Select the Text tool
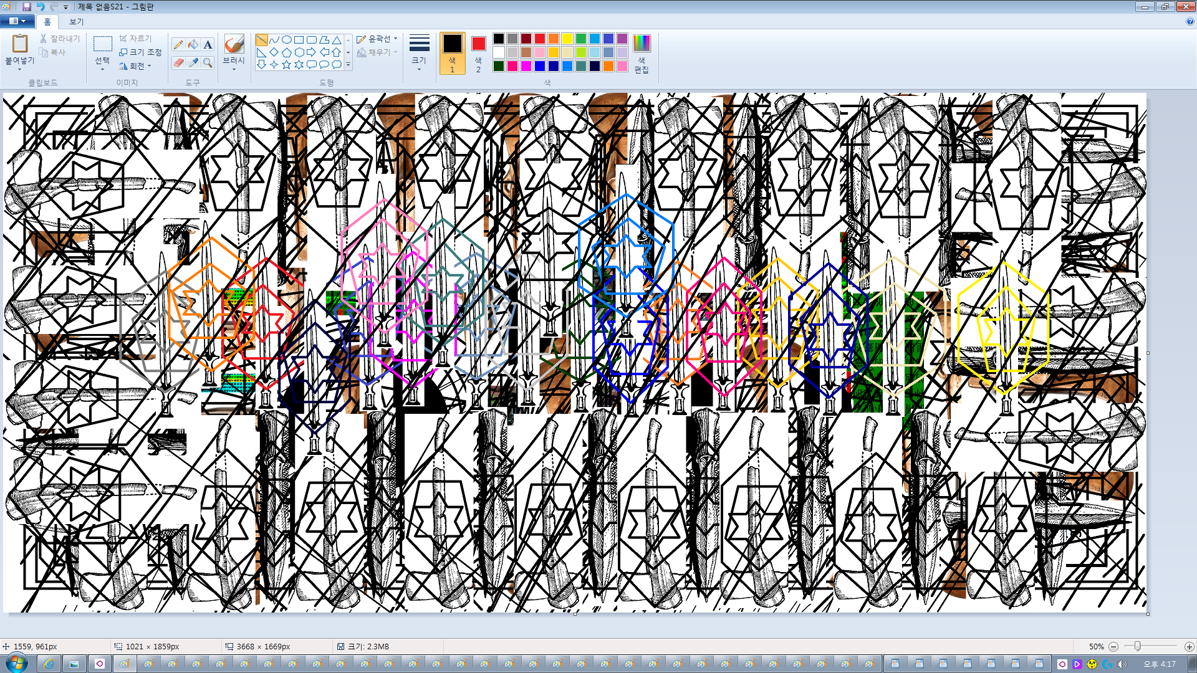The width and height of the screenshot is (1197, 673). (x=208, y=44)
